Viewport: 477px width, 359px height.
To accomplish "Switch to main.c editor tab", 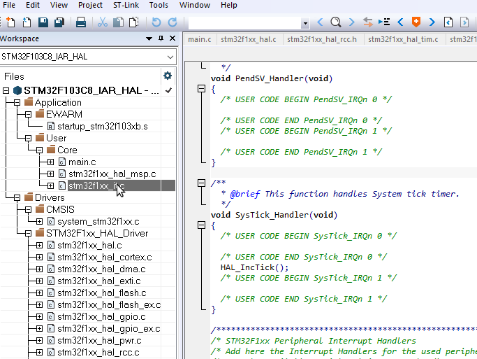I will [200, 39].
